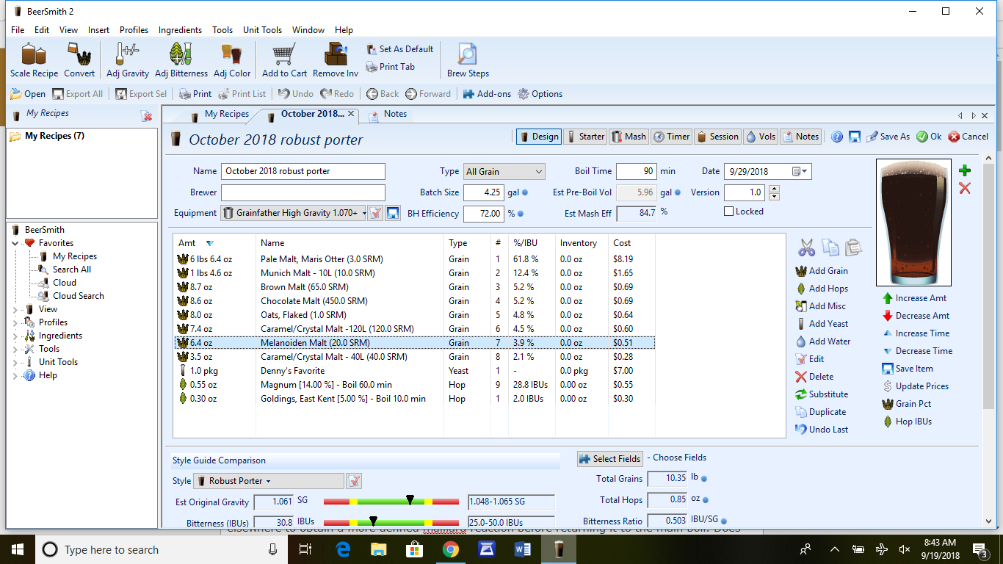
Task: Open Brew Steps view
Action: pos(468,59)
